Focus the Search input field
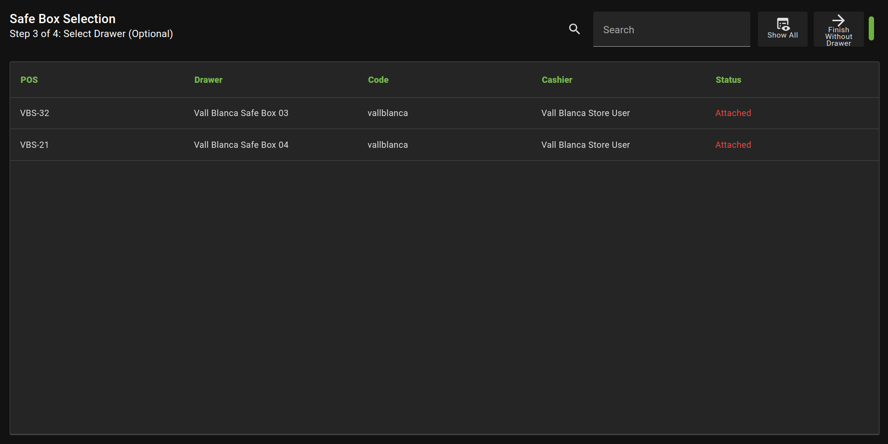Image resolution: width=888 pixels, height=444 pixels. [671, 30]
